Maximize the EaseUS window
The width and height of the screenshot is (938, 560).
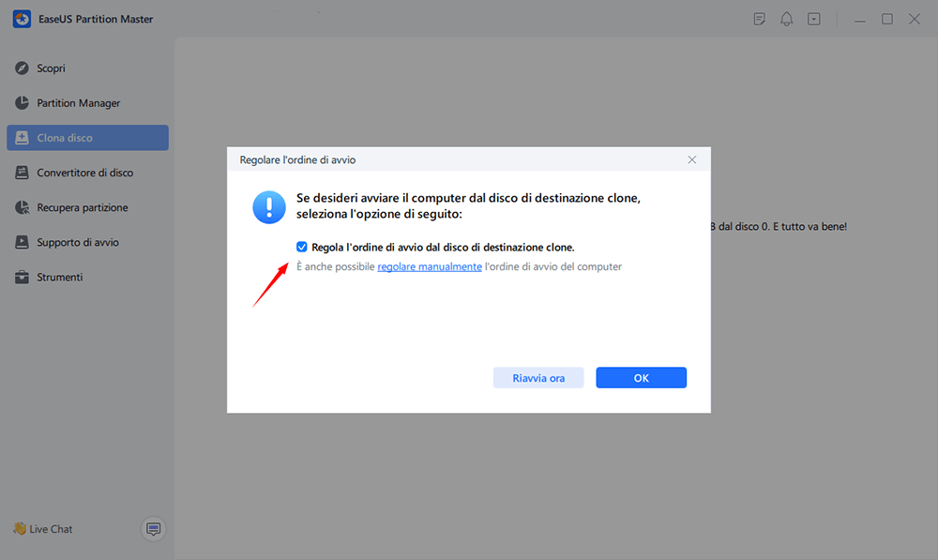[x=887, y=19]
